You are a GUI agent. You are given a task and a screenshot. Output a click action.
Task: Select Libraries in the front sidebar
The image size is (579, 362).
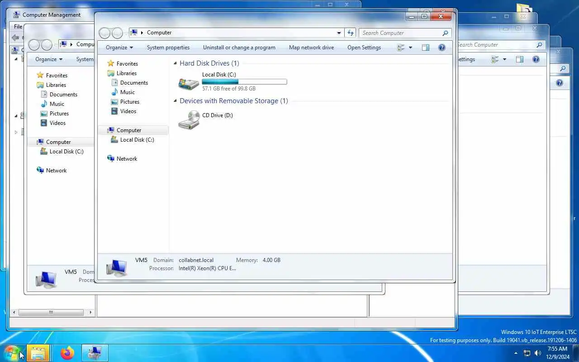127,73
